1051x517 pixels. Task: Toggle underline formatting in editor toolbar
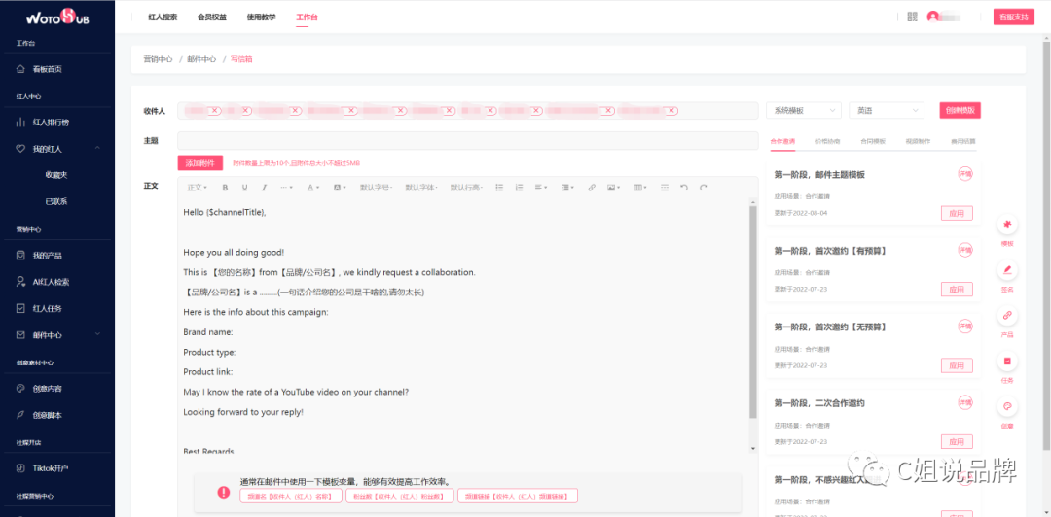click(x=244, y=188)
